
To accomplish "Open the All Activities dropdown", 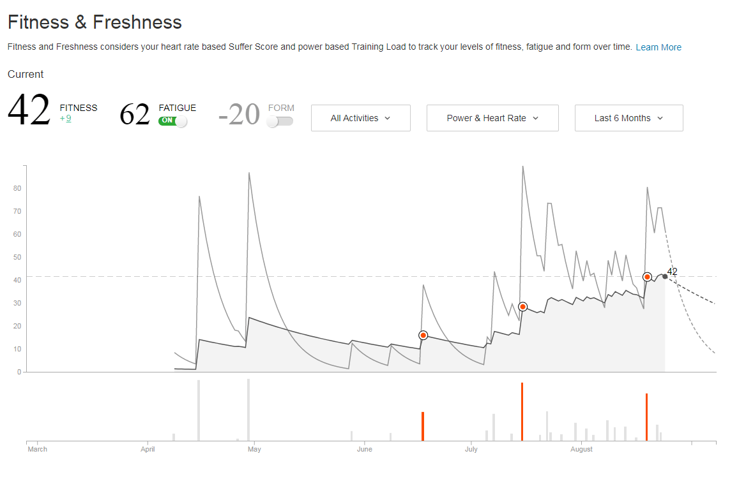I will pos(360,118).
